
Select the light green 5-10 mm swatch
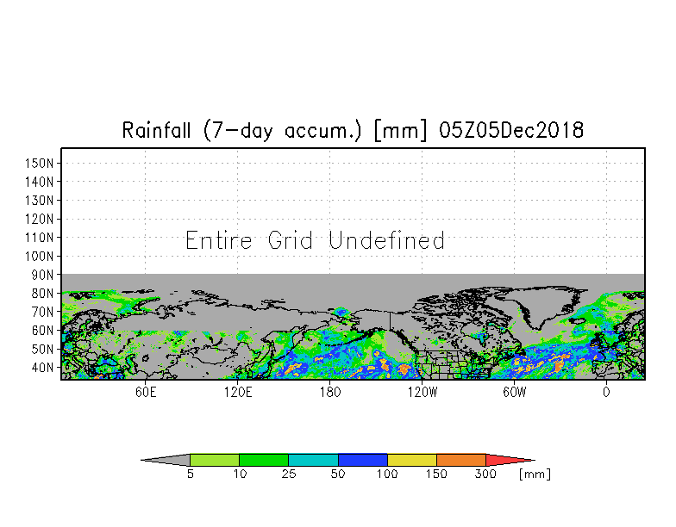click(x=215, y=460)
